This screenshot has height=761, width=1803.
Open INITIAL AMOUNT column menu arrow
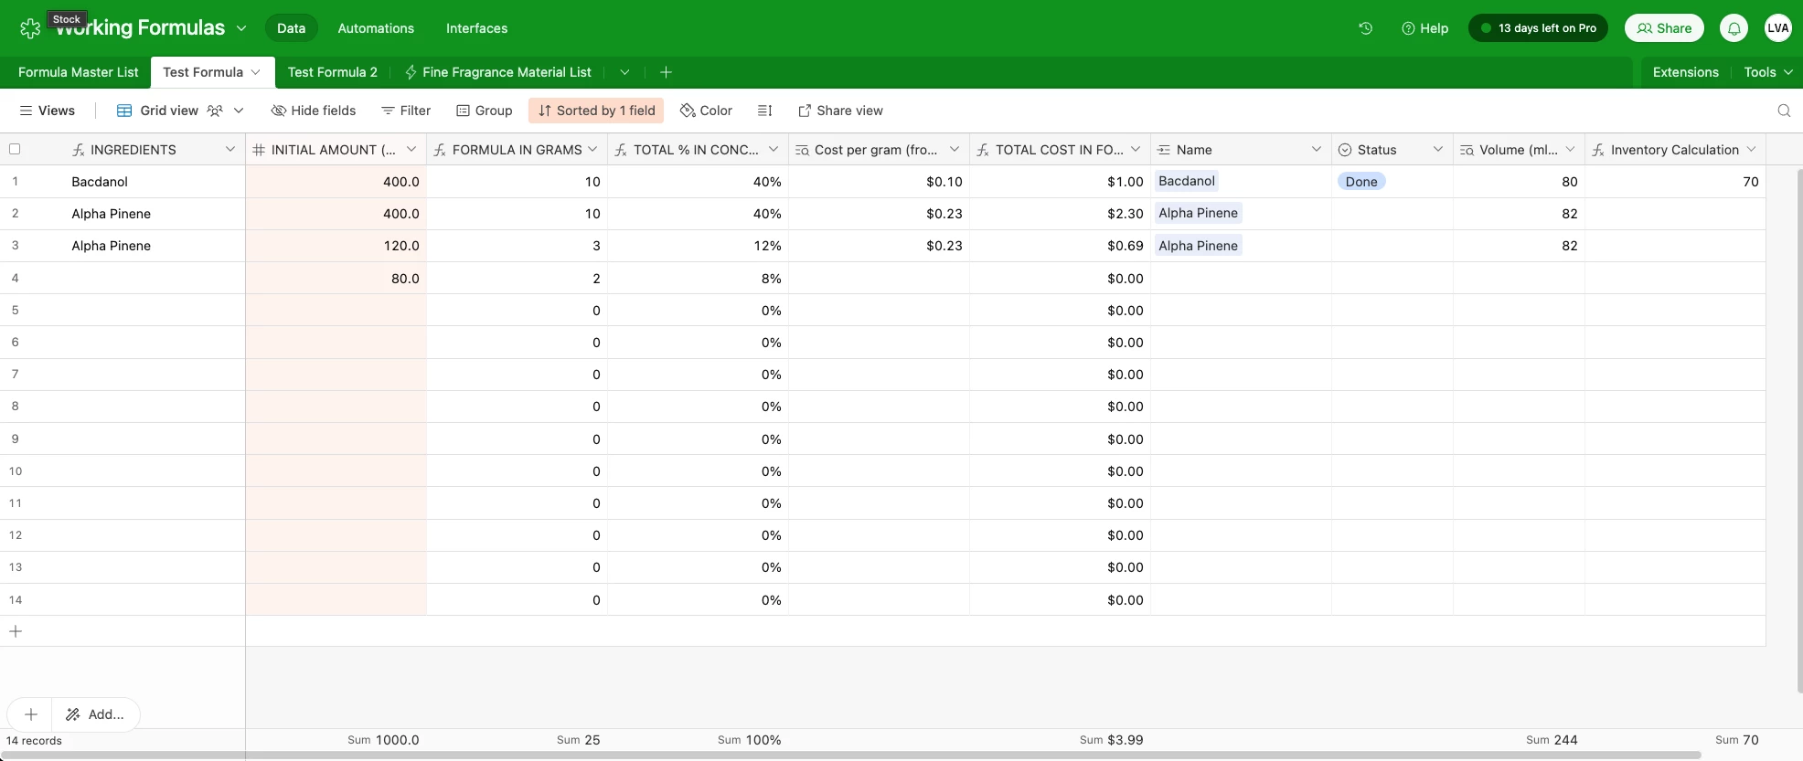(411, 149)
